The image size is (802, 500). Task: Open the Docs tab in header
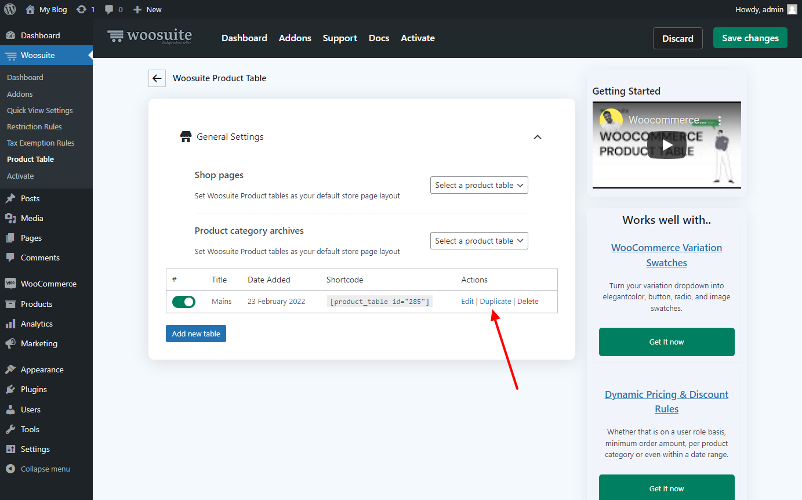379,38
